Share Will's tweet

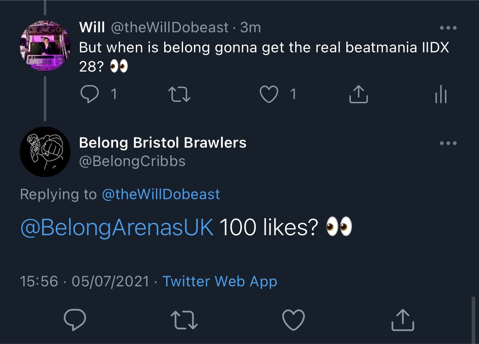358,94
